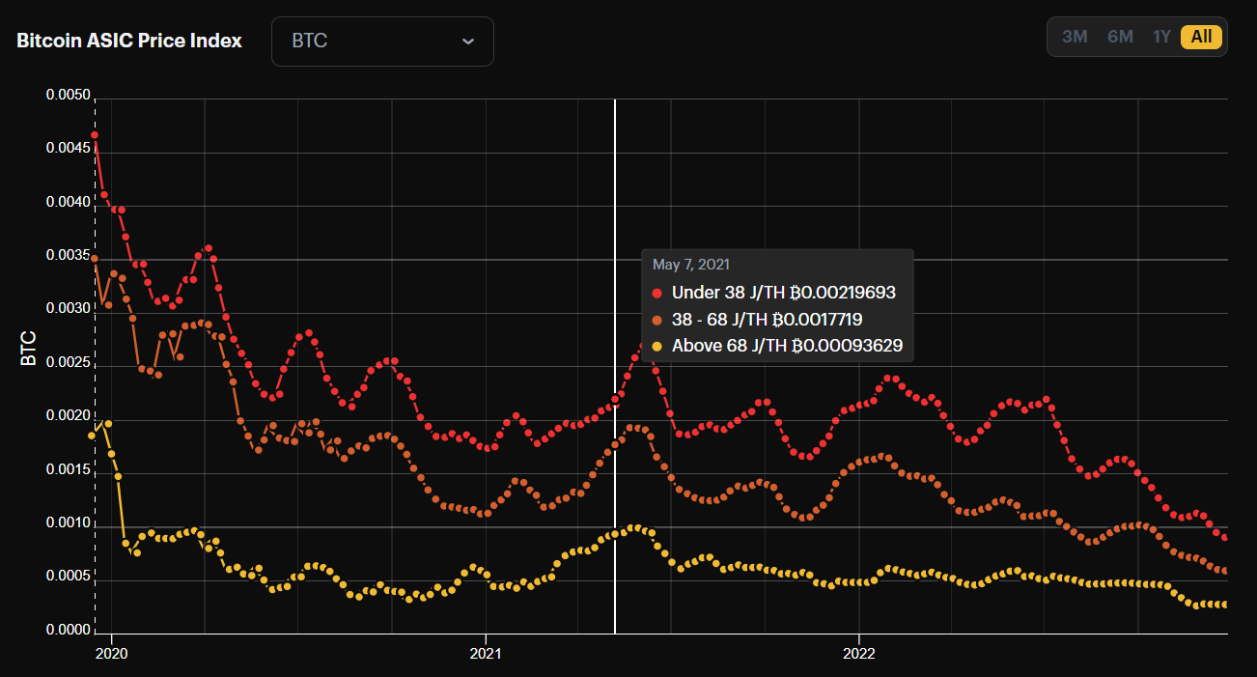The width and height of the screenshot is (1257, 677).
Task: Click the yellow dot beside Above 68 J/TH
Action: click(657, 347)
